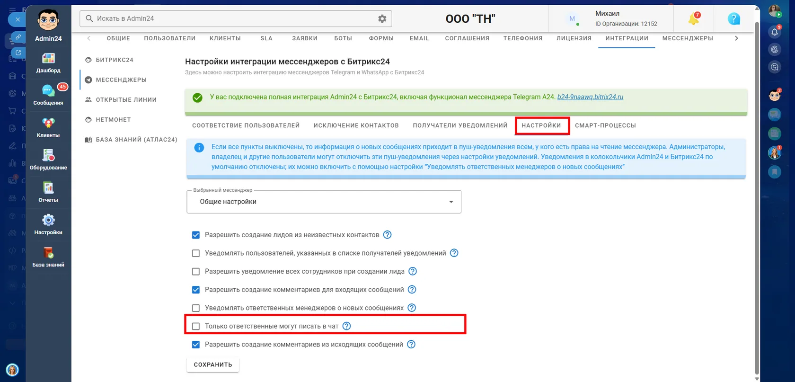Check Уведомлять пользователей из списка получателей уведомлений
The height and width of the screenshot is (382, 795).
[196, 253]
